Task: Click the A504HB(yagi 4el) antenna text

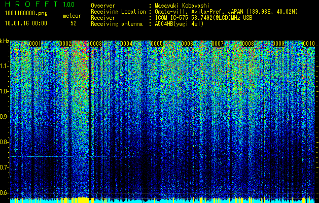Action: 179,24
